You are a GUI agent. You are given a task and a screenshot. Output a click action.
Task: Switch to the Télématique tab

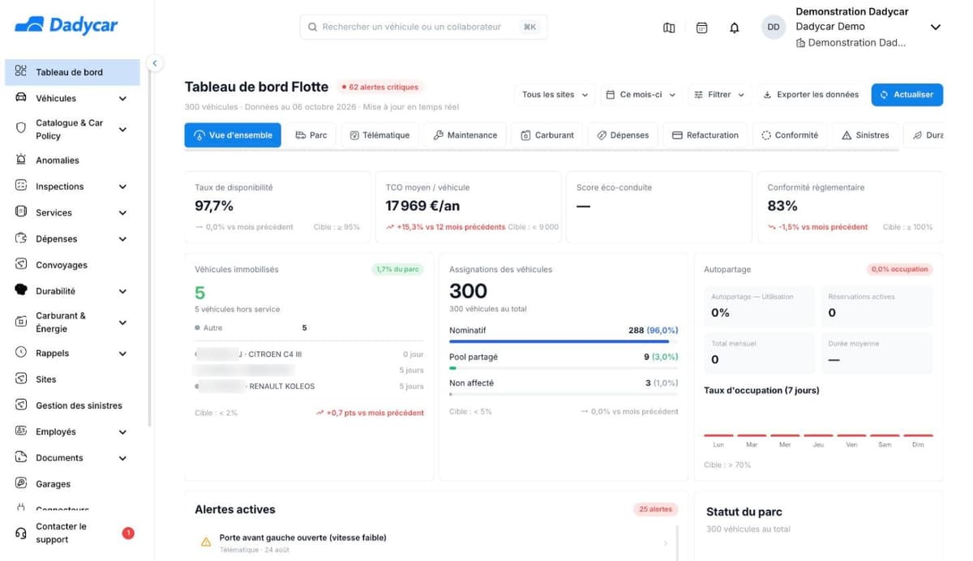click(x=379, y=135)
